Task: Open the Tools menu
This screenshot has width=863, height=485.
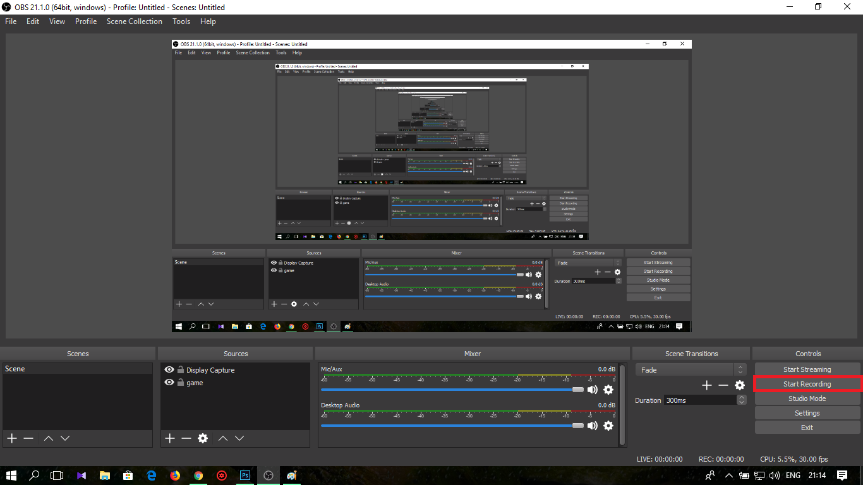Action: 181,21
